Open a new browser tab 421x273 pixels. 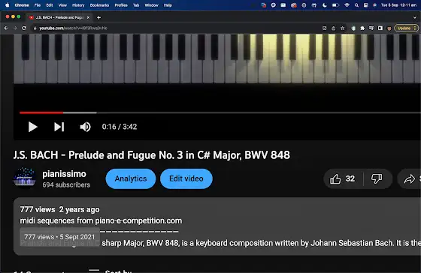click(98, 17)
